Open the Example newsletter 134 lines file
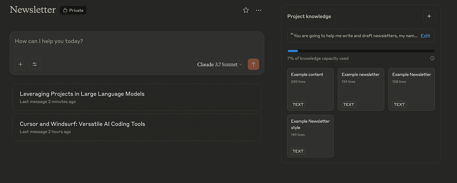The width and height of the screenshot is (457, 183). [361, 89]
